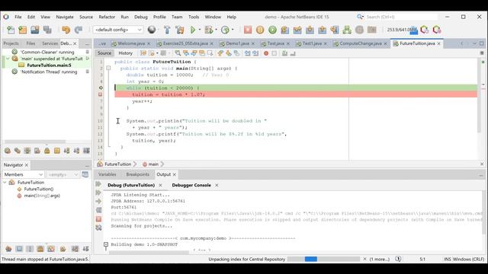Suspend the 'Common-Cleaner' thread pause button
The height and width of the screenshot is (274, 488).
88,53
